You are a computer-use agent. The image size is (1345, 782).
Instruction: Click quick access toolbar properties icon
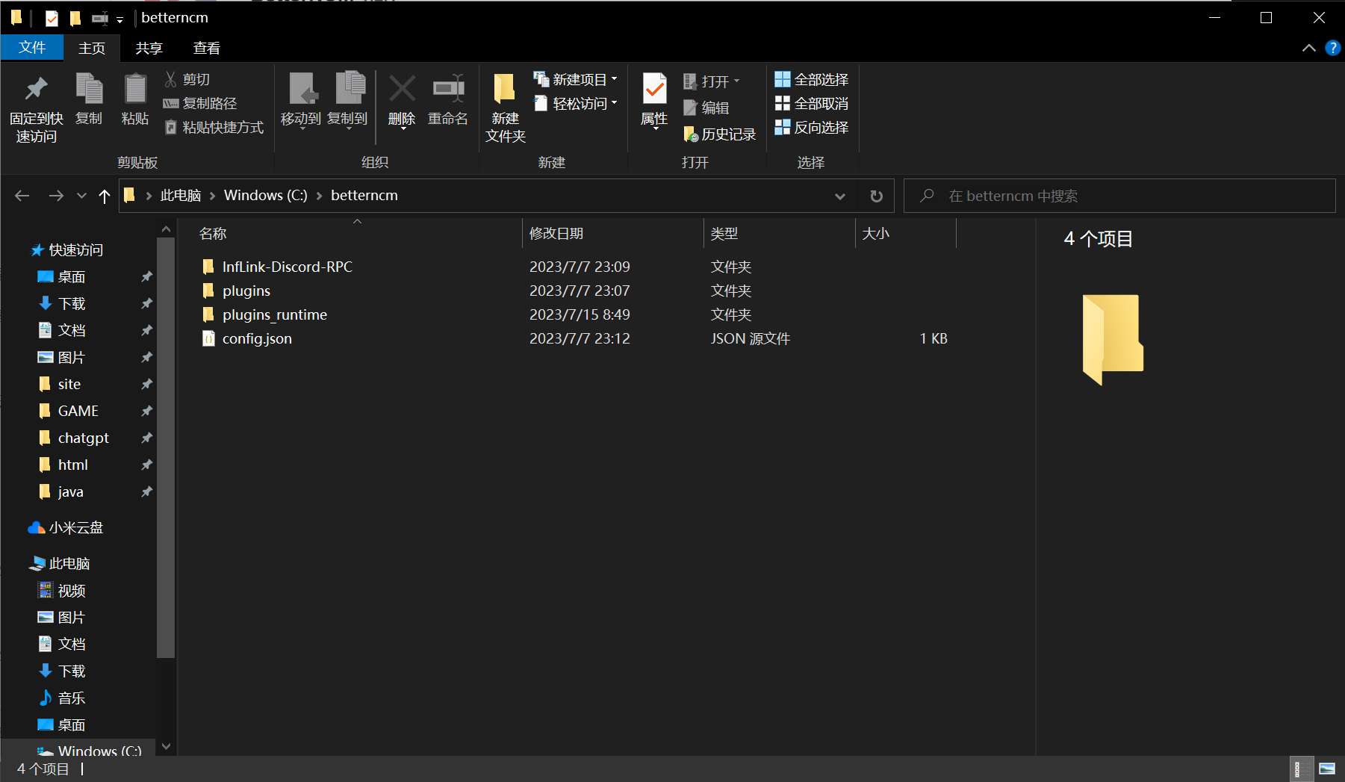click(52, 18)
